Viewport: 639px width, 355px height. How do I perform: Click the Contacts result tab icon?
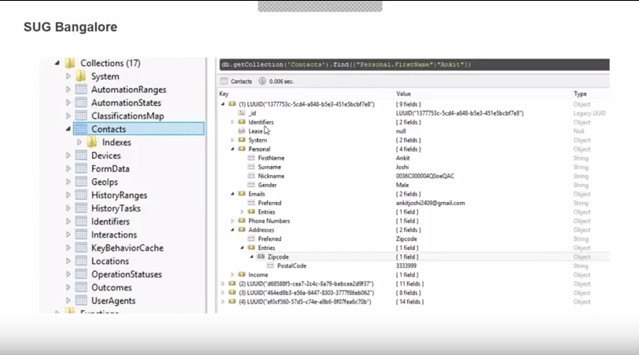tap(225, 81)
